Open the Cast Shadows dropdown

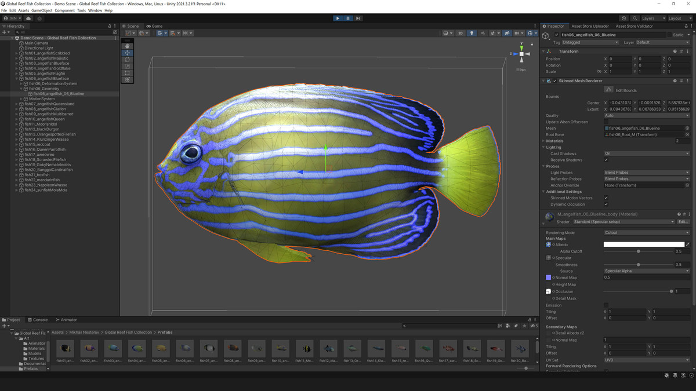tap(646, 153)
